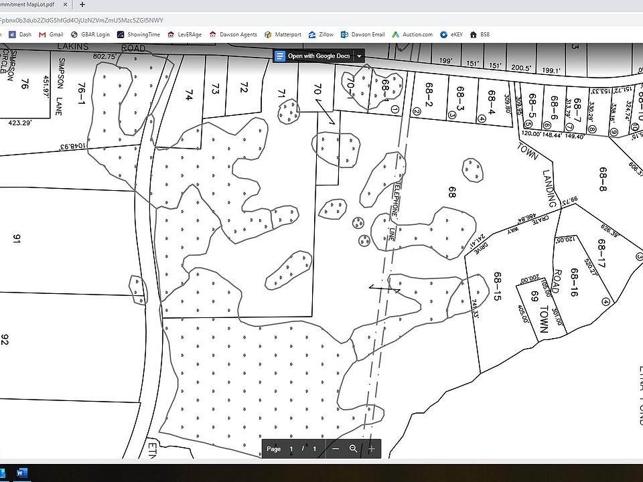This screenshot has width=643, height=482.
Task: Open the Dawson Email bookmark
Action: click(363, 34)
